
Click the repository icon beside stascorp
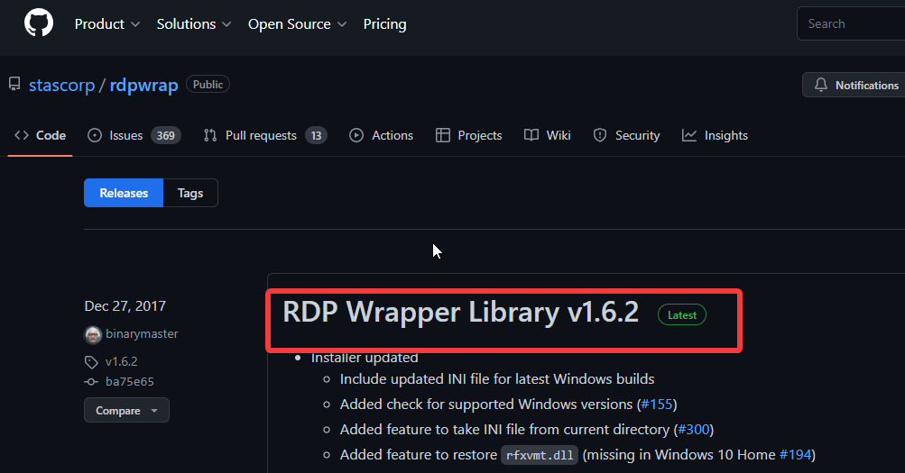14,85
